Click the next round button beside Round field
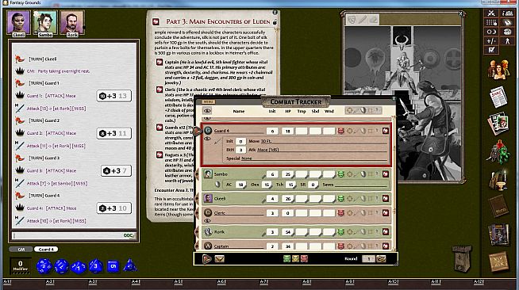 tap(381, 258)
